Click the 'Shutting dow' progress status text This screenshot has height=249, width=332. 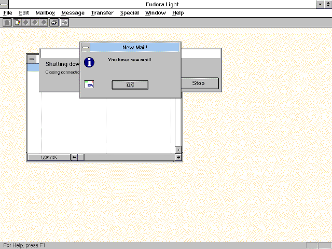click(x=62, y=64)
